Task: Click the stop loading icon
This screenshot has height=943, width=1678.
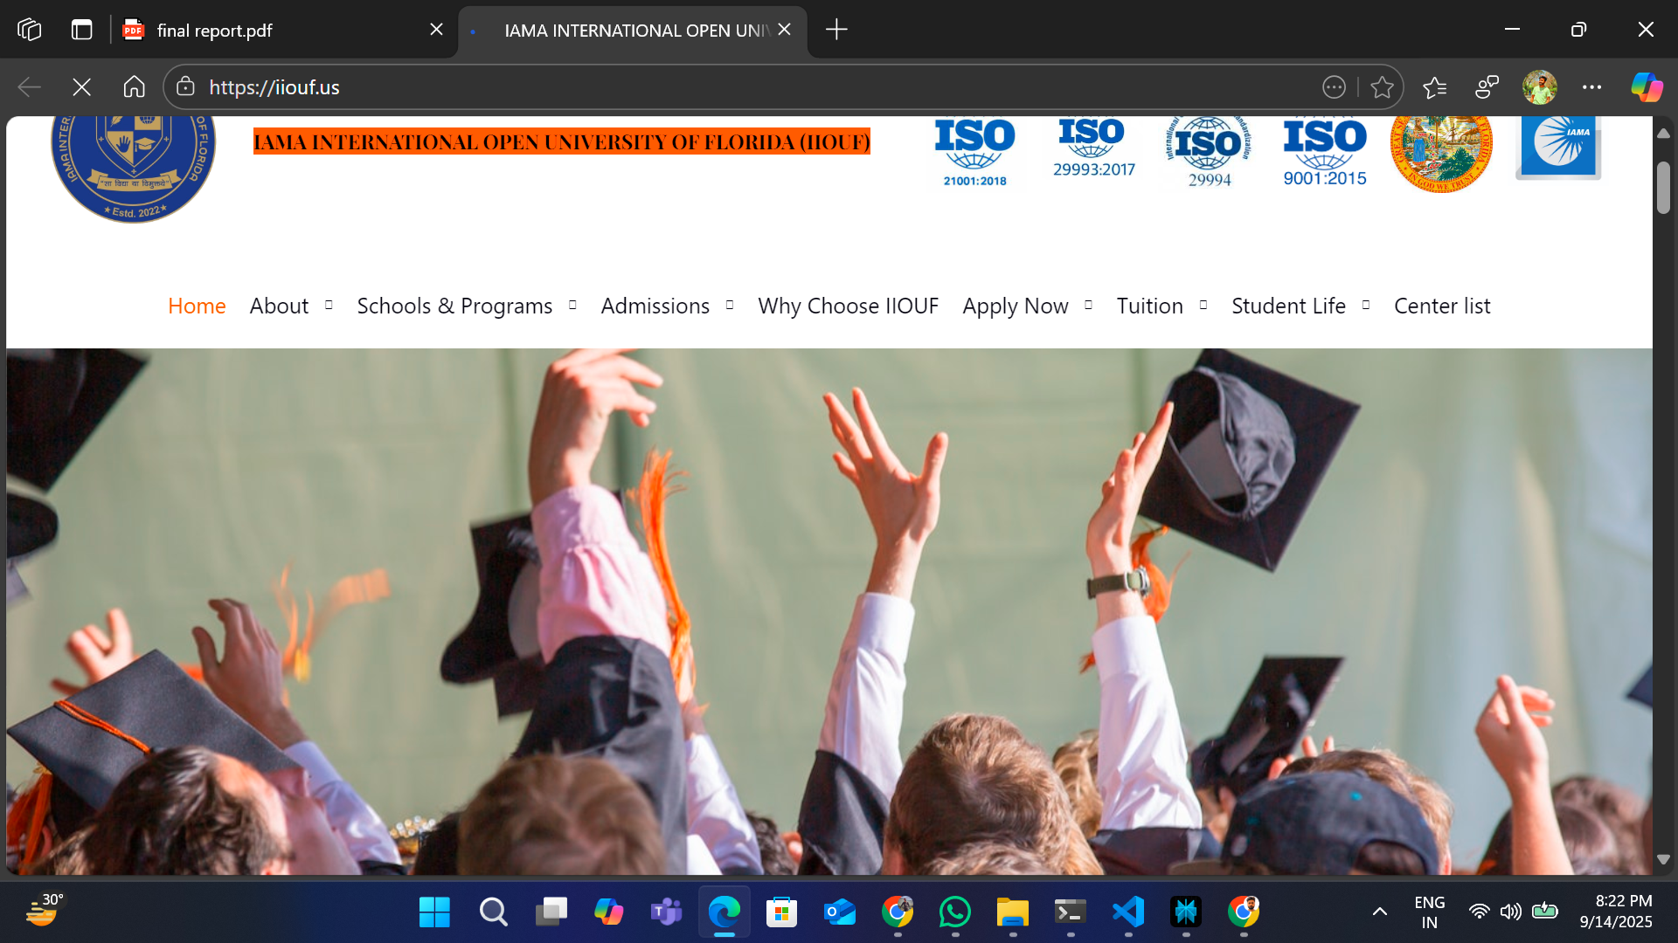Action: coord(81,86)
